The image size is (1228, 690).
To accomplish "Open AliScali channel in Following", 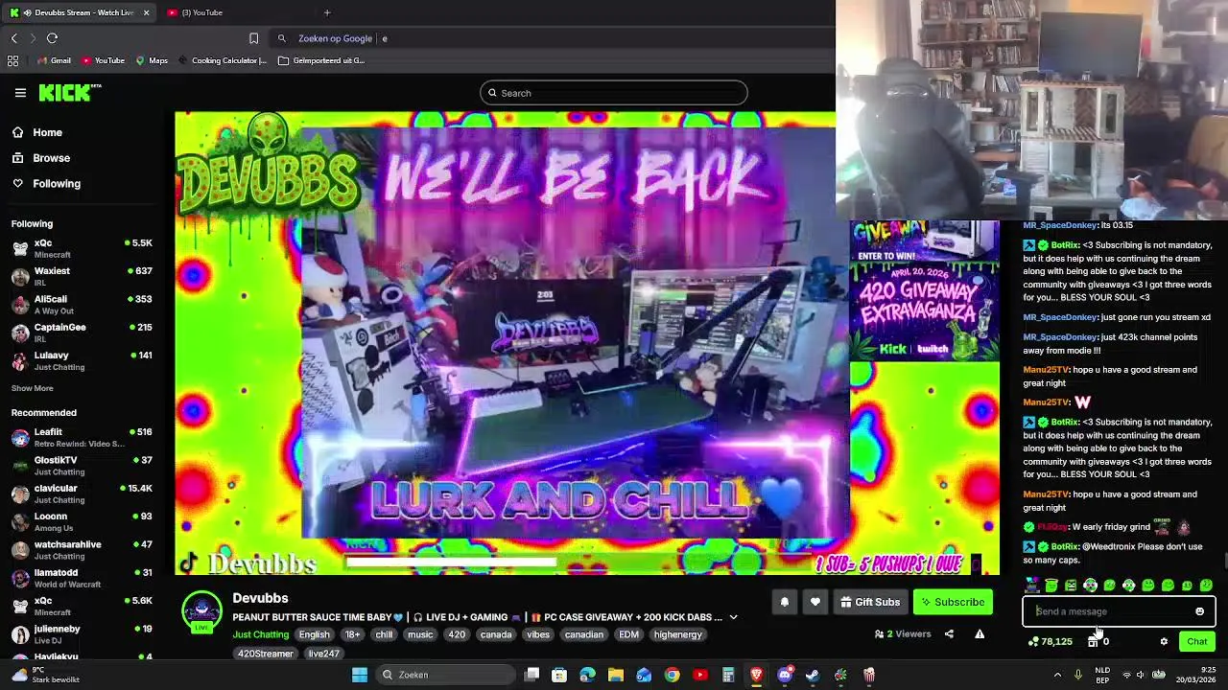I will (x=82, y=305).
